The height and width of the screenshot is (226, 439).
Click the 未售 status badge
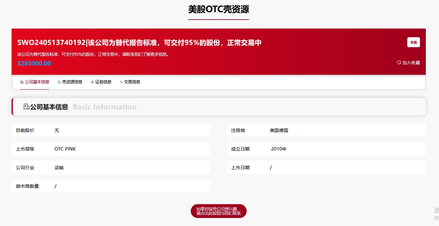413,42
